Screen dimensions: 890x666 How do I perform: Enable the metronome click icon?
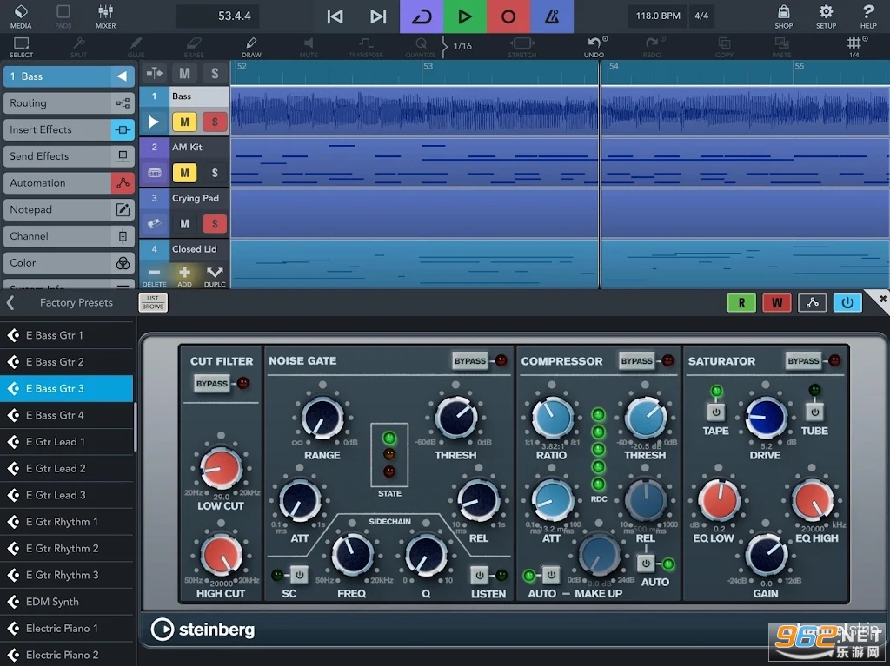(x=552, y=16)
